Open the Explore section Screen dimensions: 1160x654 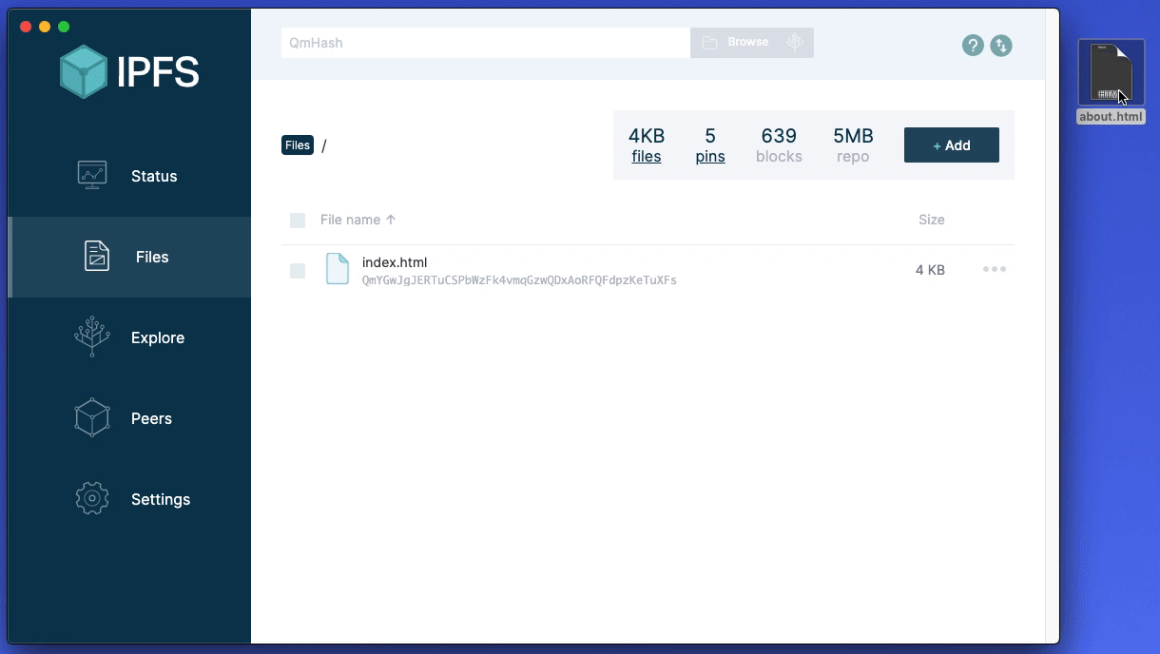click(x=157, y=337)
